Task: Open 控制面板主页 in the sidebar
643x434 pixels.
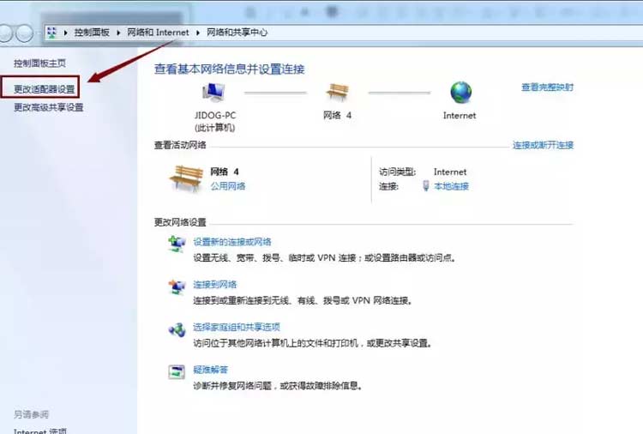Action: coord(39,63)
